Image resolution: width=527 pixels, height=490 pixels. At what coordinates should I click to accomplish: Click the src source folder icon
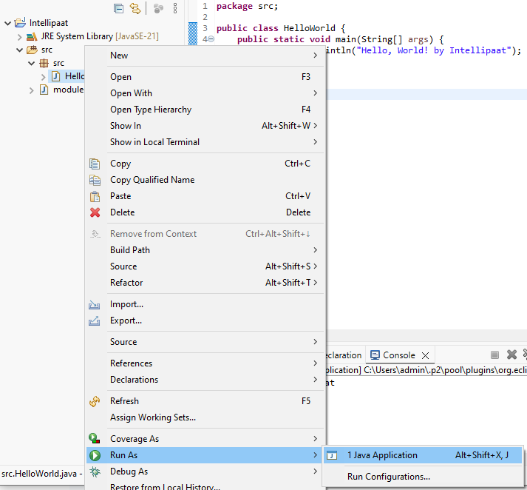point(32,50)
